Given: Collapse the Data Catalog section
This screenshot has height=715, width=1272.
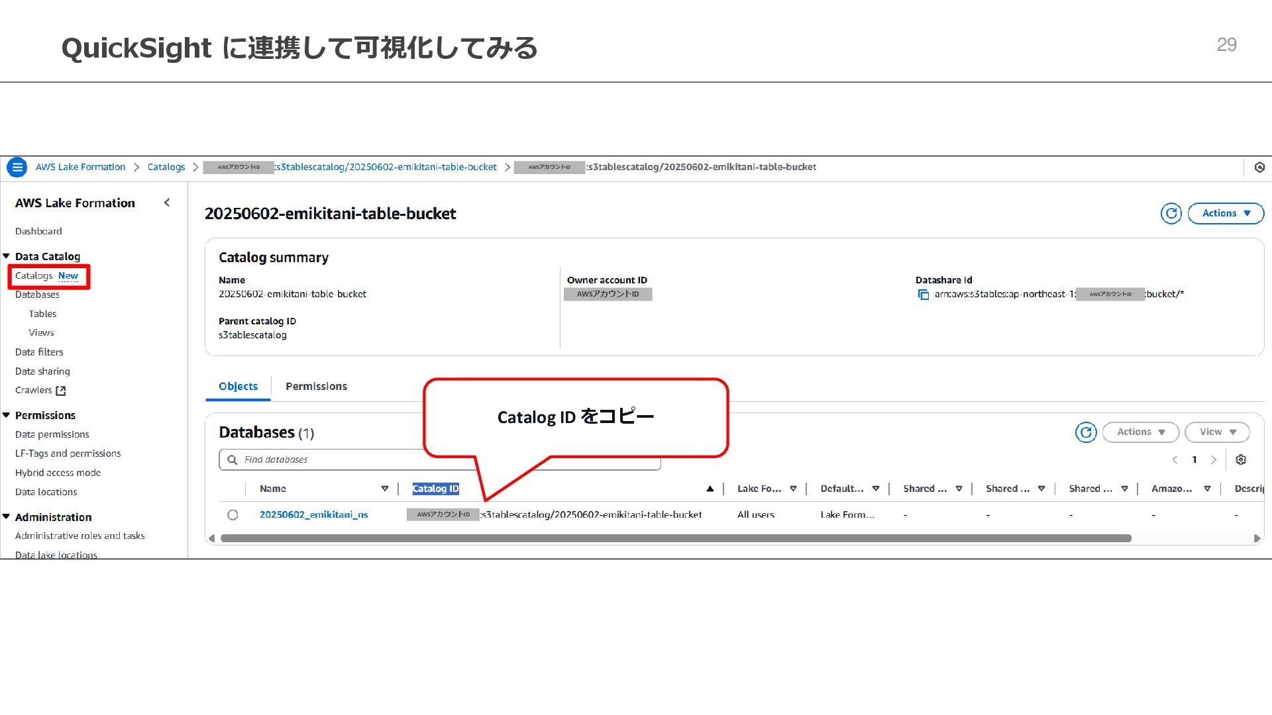Looking at the screenshot, I should 6,256.
